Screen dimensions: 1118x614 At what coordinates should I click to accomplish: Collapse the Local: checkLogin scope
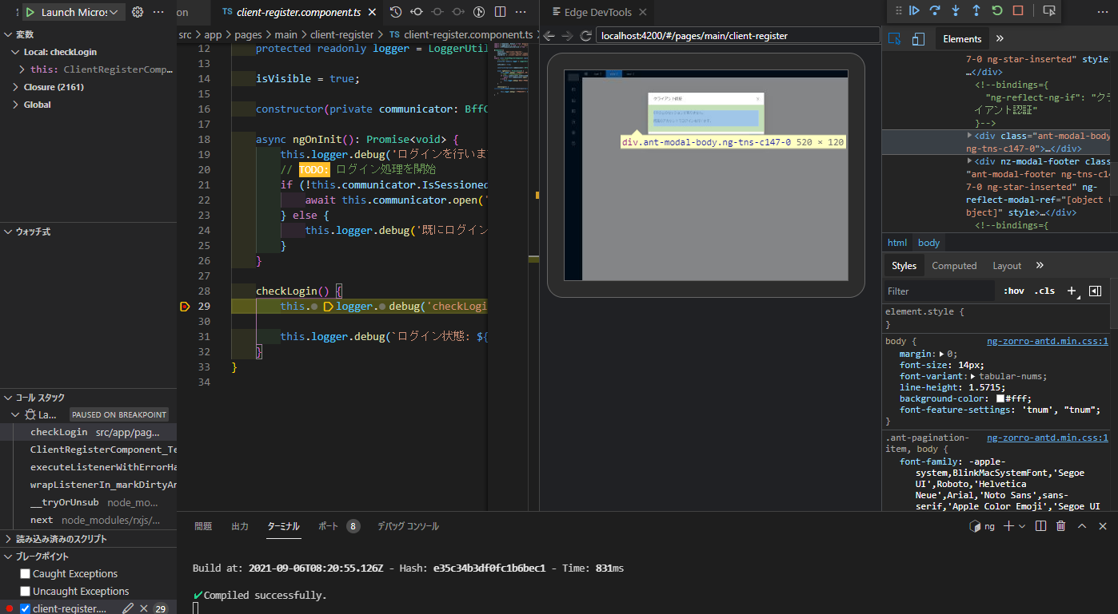[14, 51]
